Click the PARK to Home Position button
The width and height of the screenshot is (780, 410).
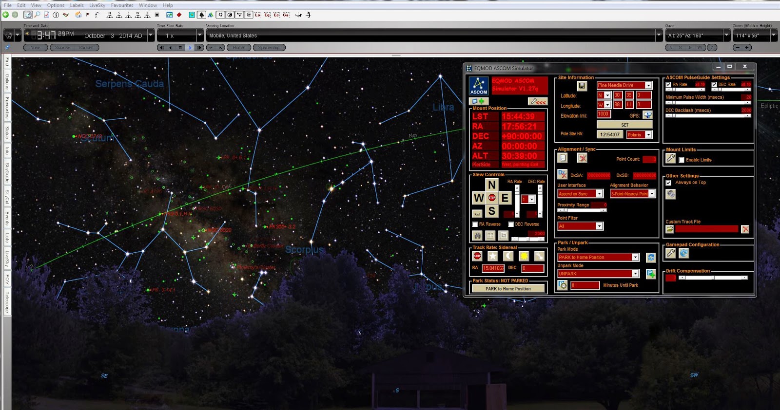(x=508, y=289)
